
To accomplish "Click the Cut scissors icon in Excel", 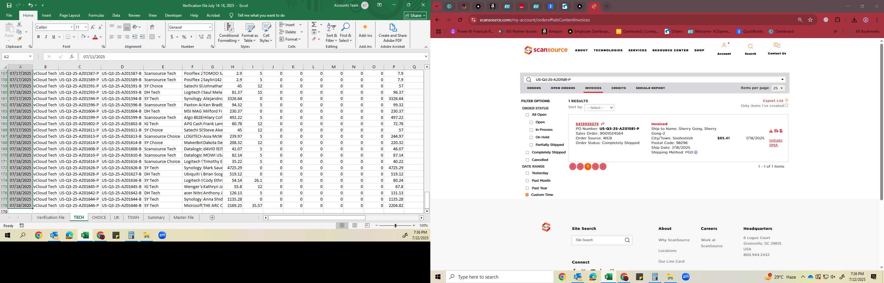I will coord(19,25).
